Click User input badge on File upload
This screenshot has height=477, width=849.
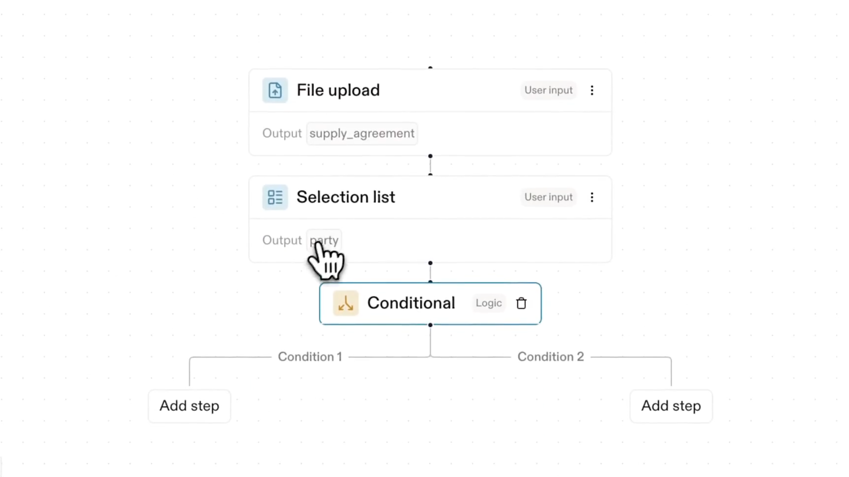tap(548, 90)
